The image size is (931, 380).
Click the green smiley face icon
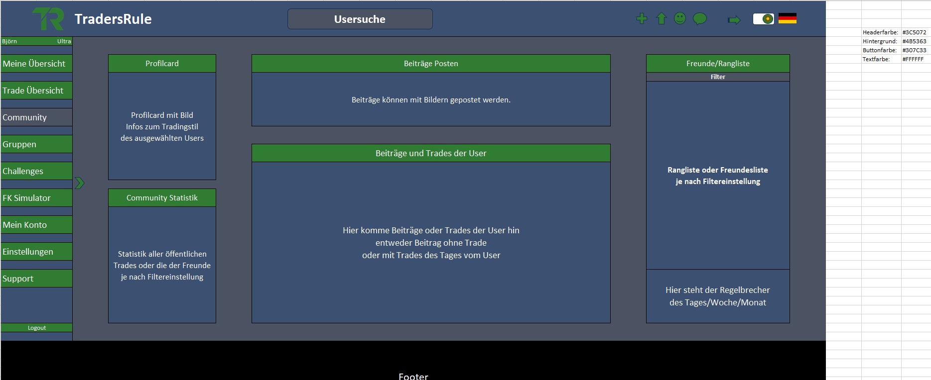(x=680, y=18)
